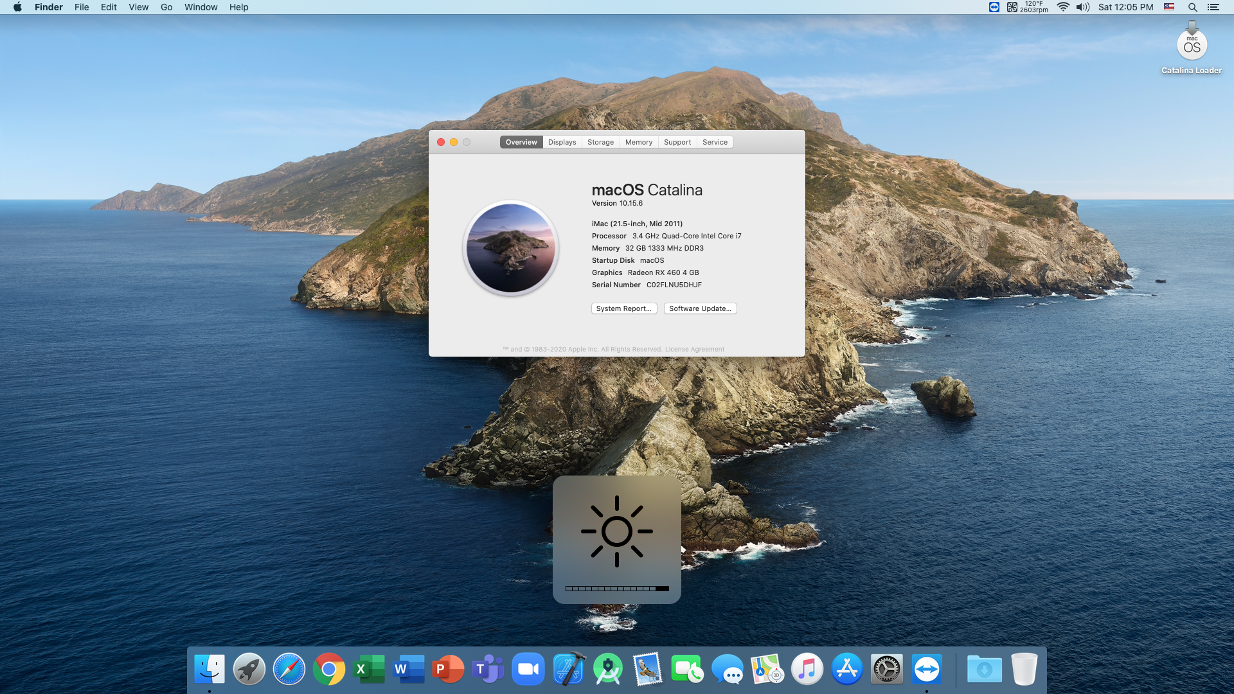Screen dimensions: 1234x694
Task: Open Zoom from the dock
Action: (528, 670)
